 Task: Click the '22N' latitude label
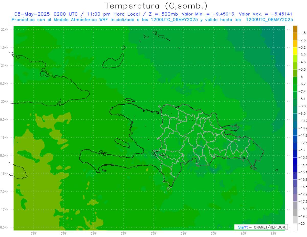point(4,30)
